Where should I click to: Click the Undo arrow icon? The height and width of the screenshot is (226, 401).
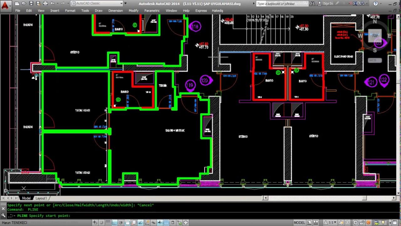52,3
